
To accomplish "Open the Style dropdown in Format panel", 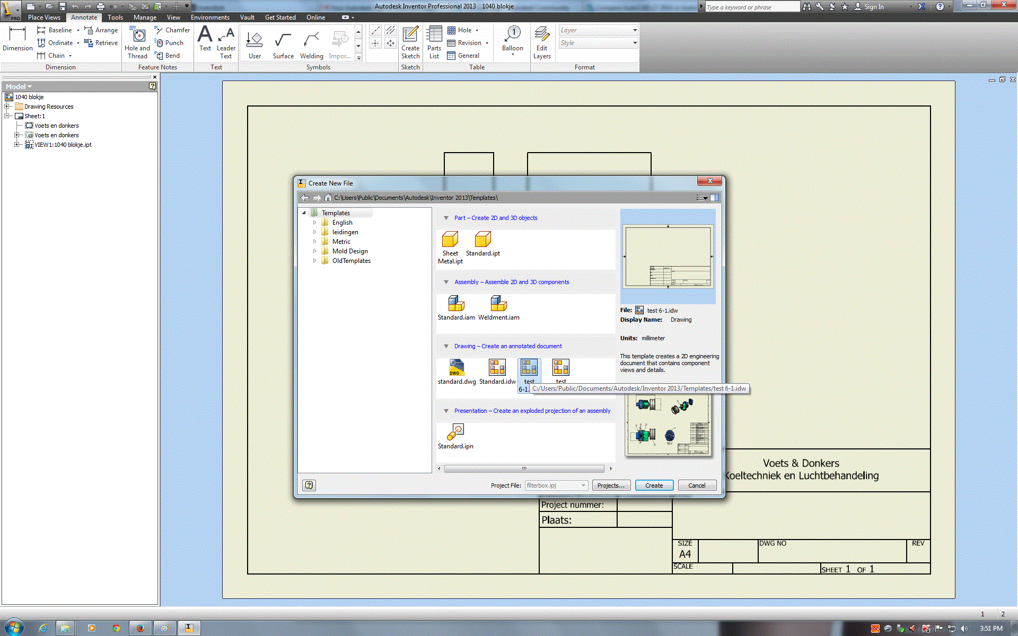I will pyautogui.click(x=635, y=43).
